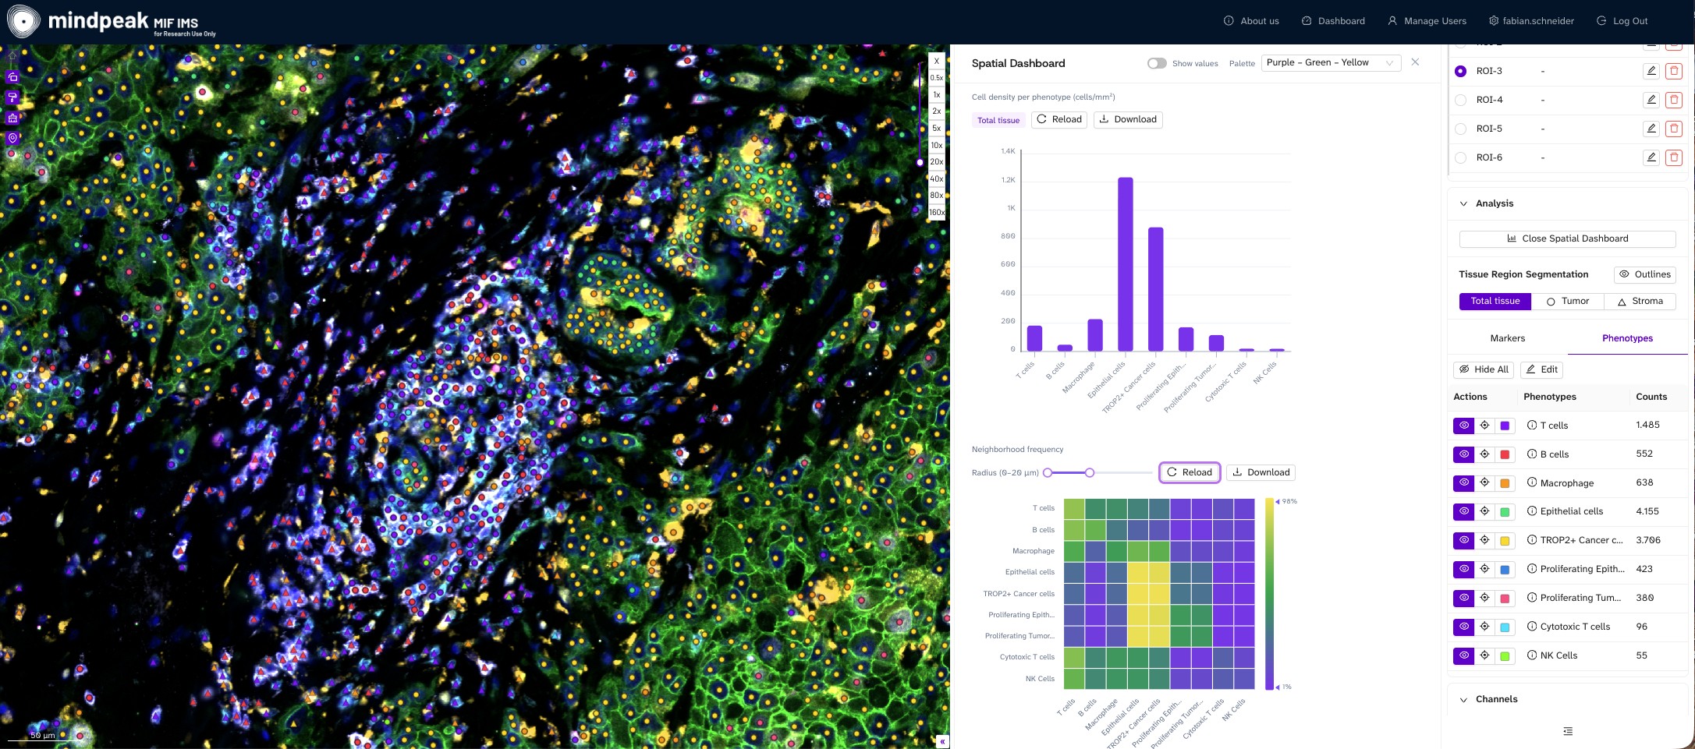Hide Proliferating Epith... using eye toggle
This screenshot has height=749, width=1695.
tap(1463, 569)
